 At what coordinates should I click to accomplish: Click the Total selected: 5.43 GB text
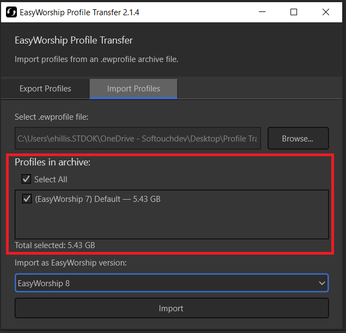click(55, 245)
